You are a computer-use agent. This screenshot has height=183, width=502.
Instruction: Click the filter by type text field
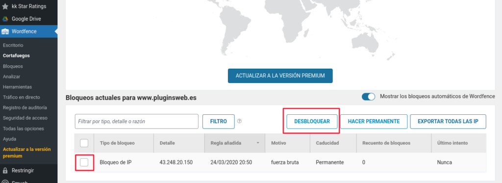(x=137, y=122)
